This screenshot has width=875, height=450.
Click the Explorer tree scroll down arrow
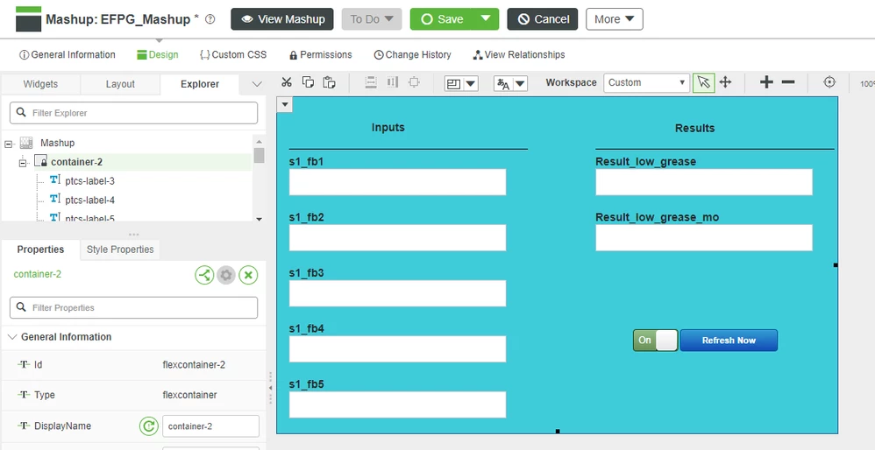[x=259, y=219]
